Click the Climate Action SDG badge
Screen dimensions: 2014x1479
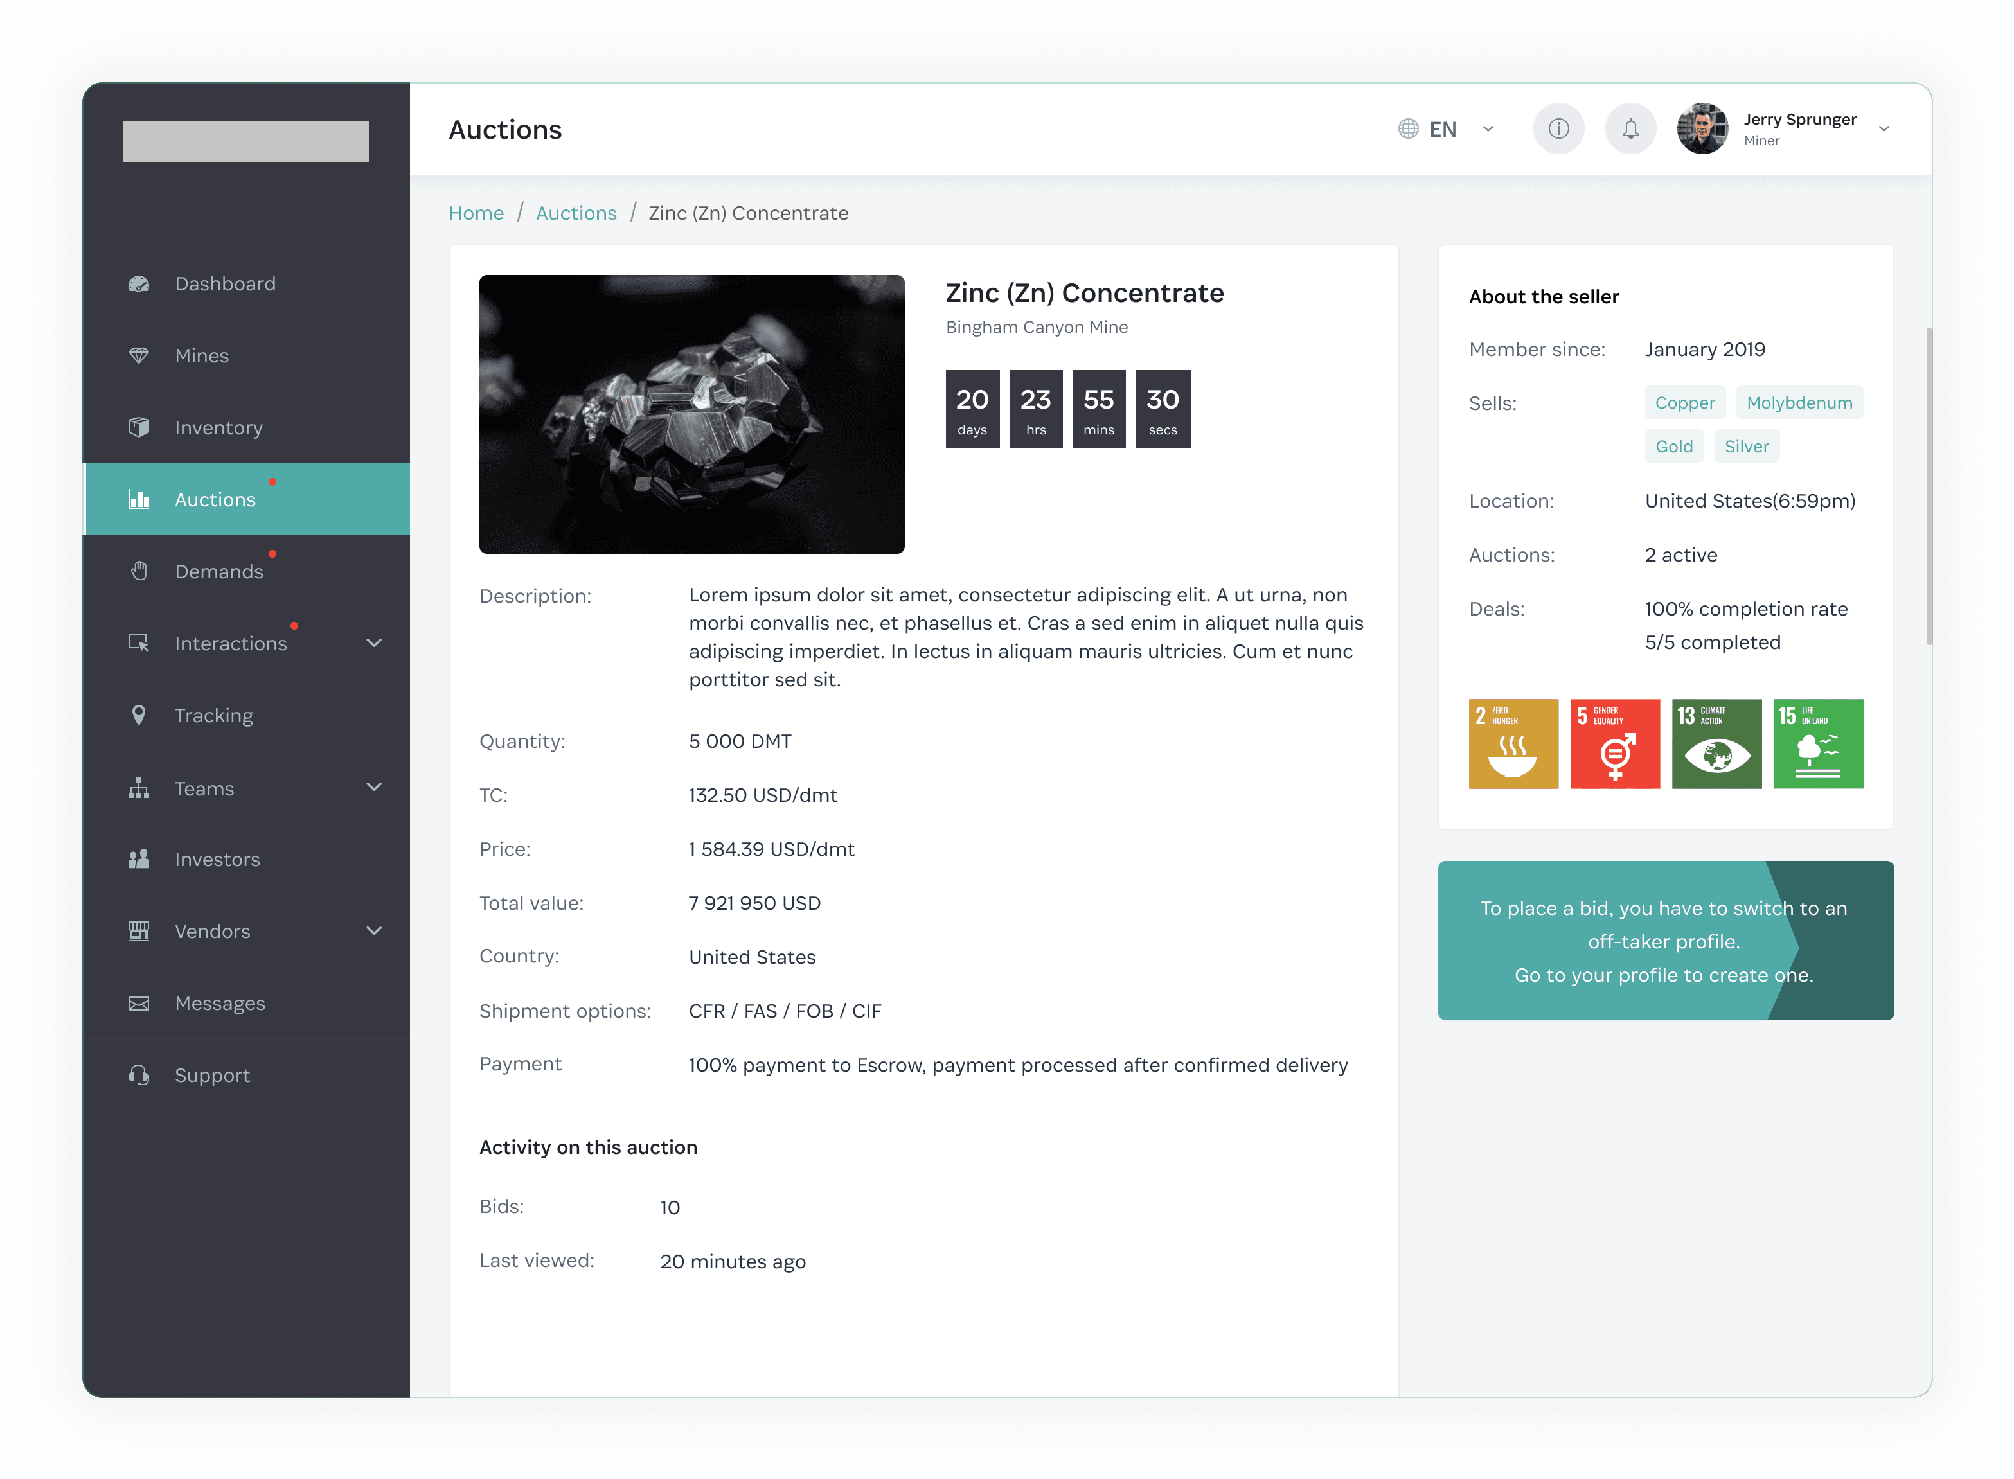[x=1716, y=743]
